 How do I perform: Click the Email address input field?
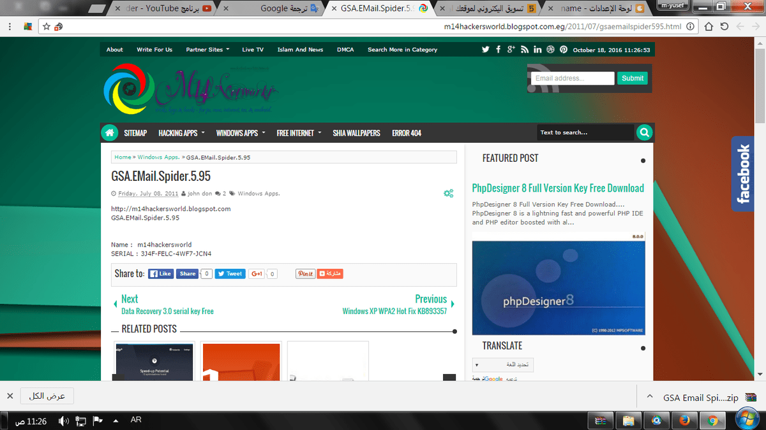coord(572,78)
